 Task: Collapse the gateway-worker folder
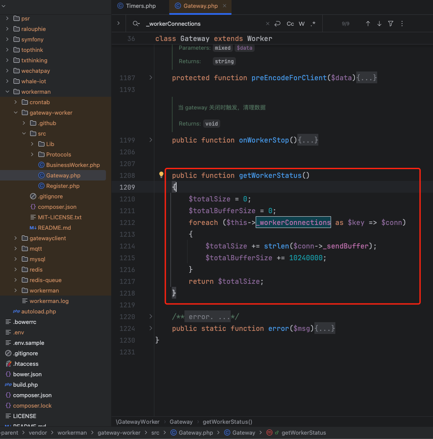tap(16, 112)
